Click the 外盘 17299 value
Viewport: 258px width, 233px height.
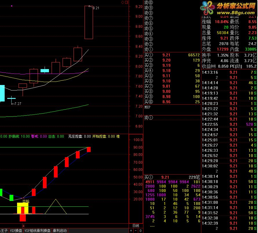223,49
